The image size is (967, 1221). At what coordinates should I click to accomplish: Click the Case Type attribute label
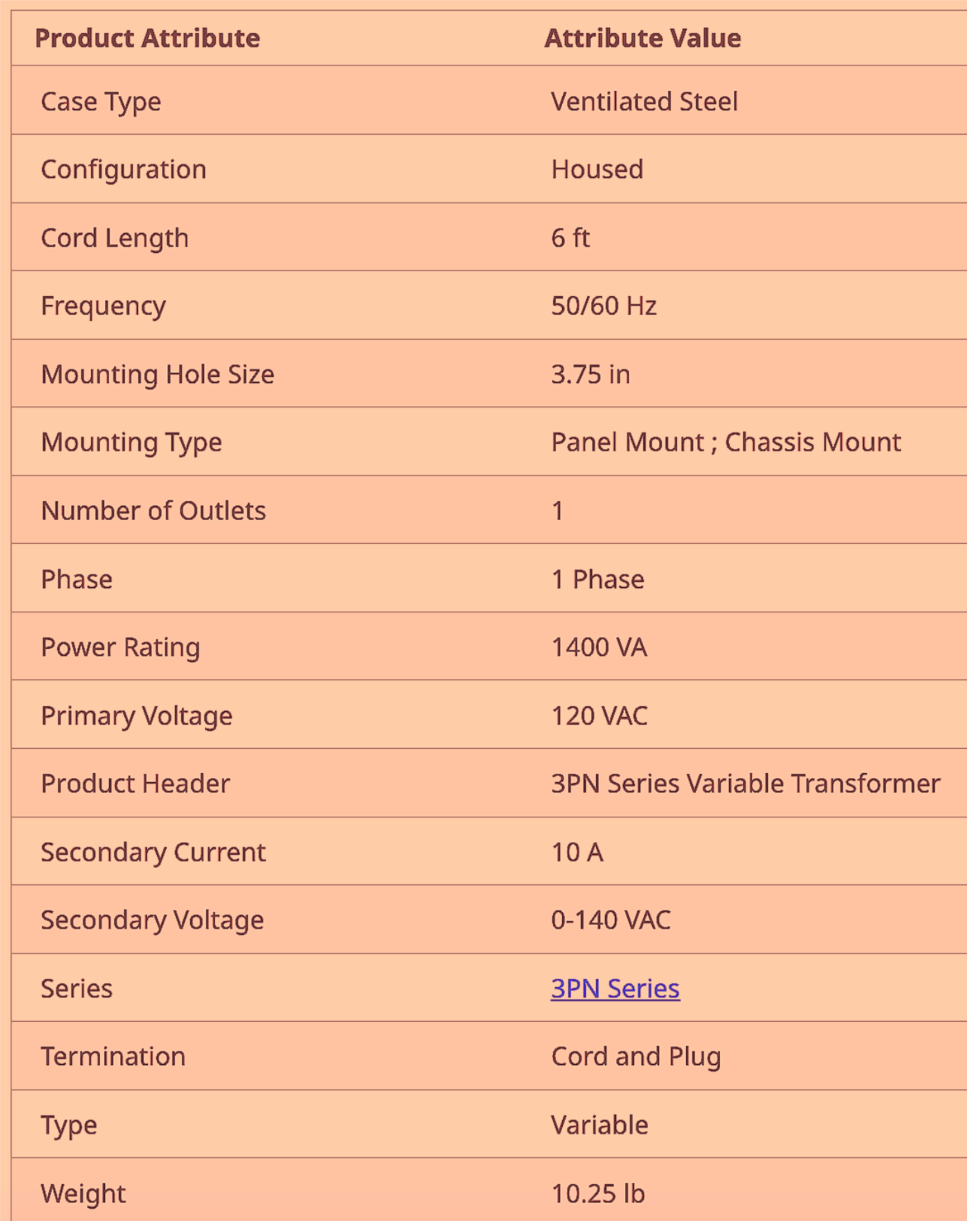[x=101, y=101]
